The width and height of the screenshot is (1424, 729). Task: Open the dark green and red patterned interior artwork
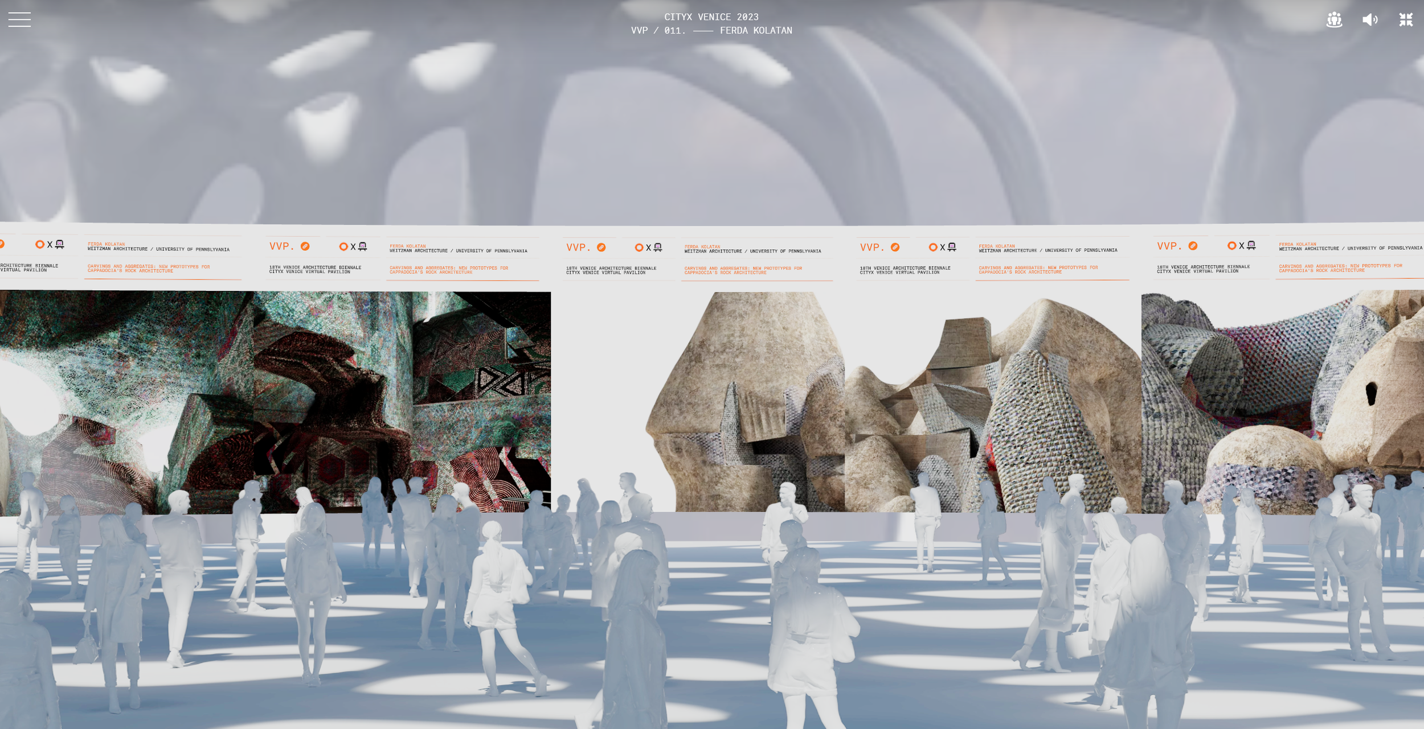(275, 403)
